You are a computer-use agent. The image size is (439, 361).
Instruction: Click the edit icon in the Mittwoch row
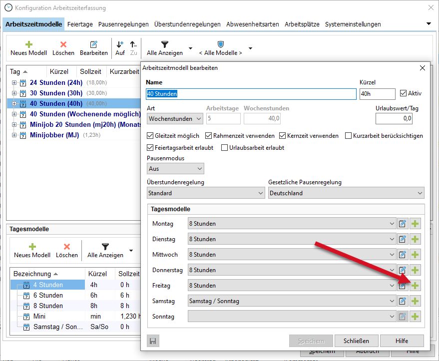[x=403, y=255]
